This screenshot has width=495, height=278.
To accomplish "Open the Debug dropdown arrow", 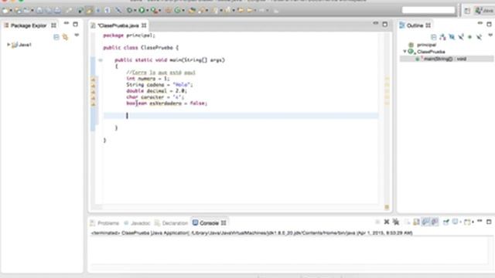I will [135, 11].
